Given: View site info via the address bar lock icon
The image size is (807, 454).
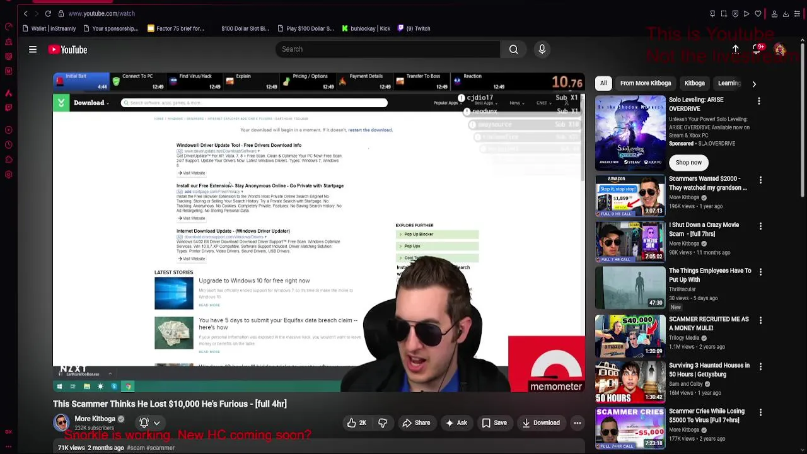Looking at the screenshot, I should point(61,13).
